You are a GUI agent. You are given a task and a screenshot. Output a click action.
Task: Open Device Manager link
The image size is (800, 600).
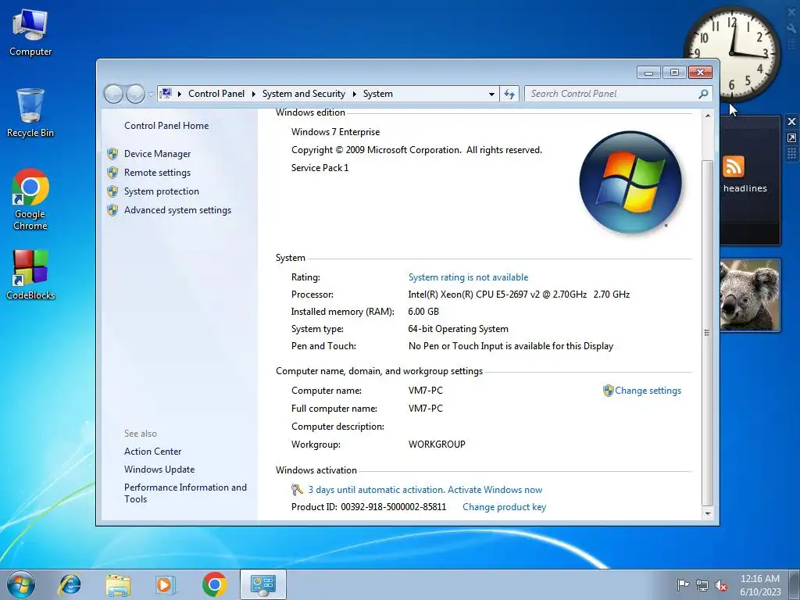pyautogui.click(x=157, y=154)
